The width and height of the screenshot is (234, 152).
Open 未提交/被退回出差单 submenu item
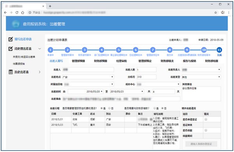coord(24,57)
